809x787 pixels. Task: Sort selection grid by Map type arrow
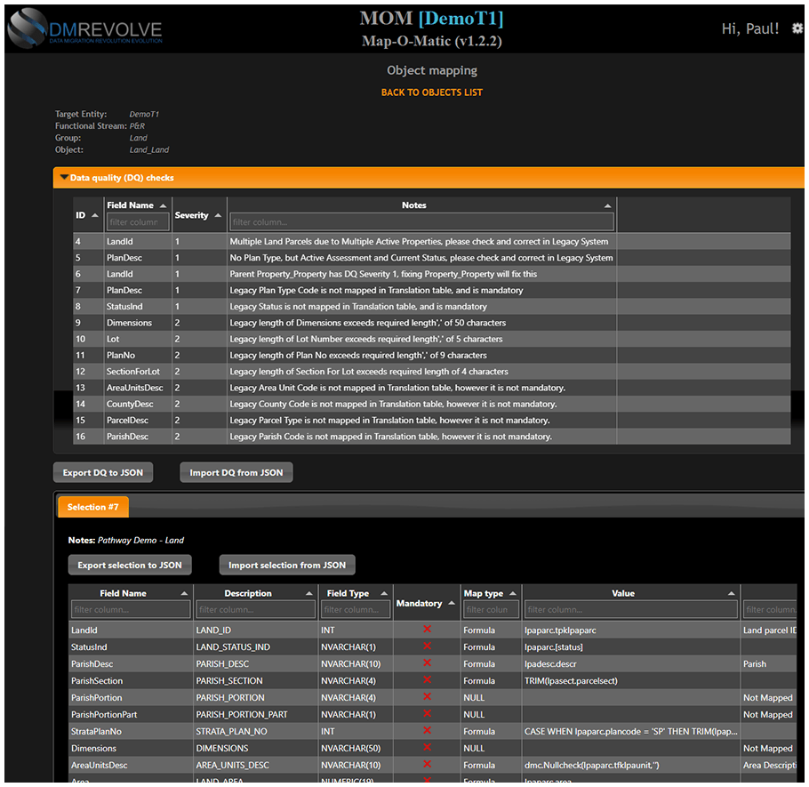click(x=513, y=593)
